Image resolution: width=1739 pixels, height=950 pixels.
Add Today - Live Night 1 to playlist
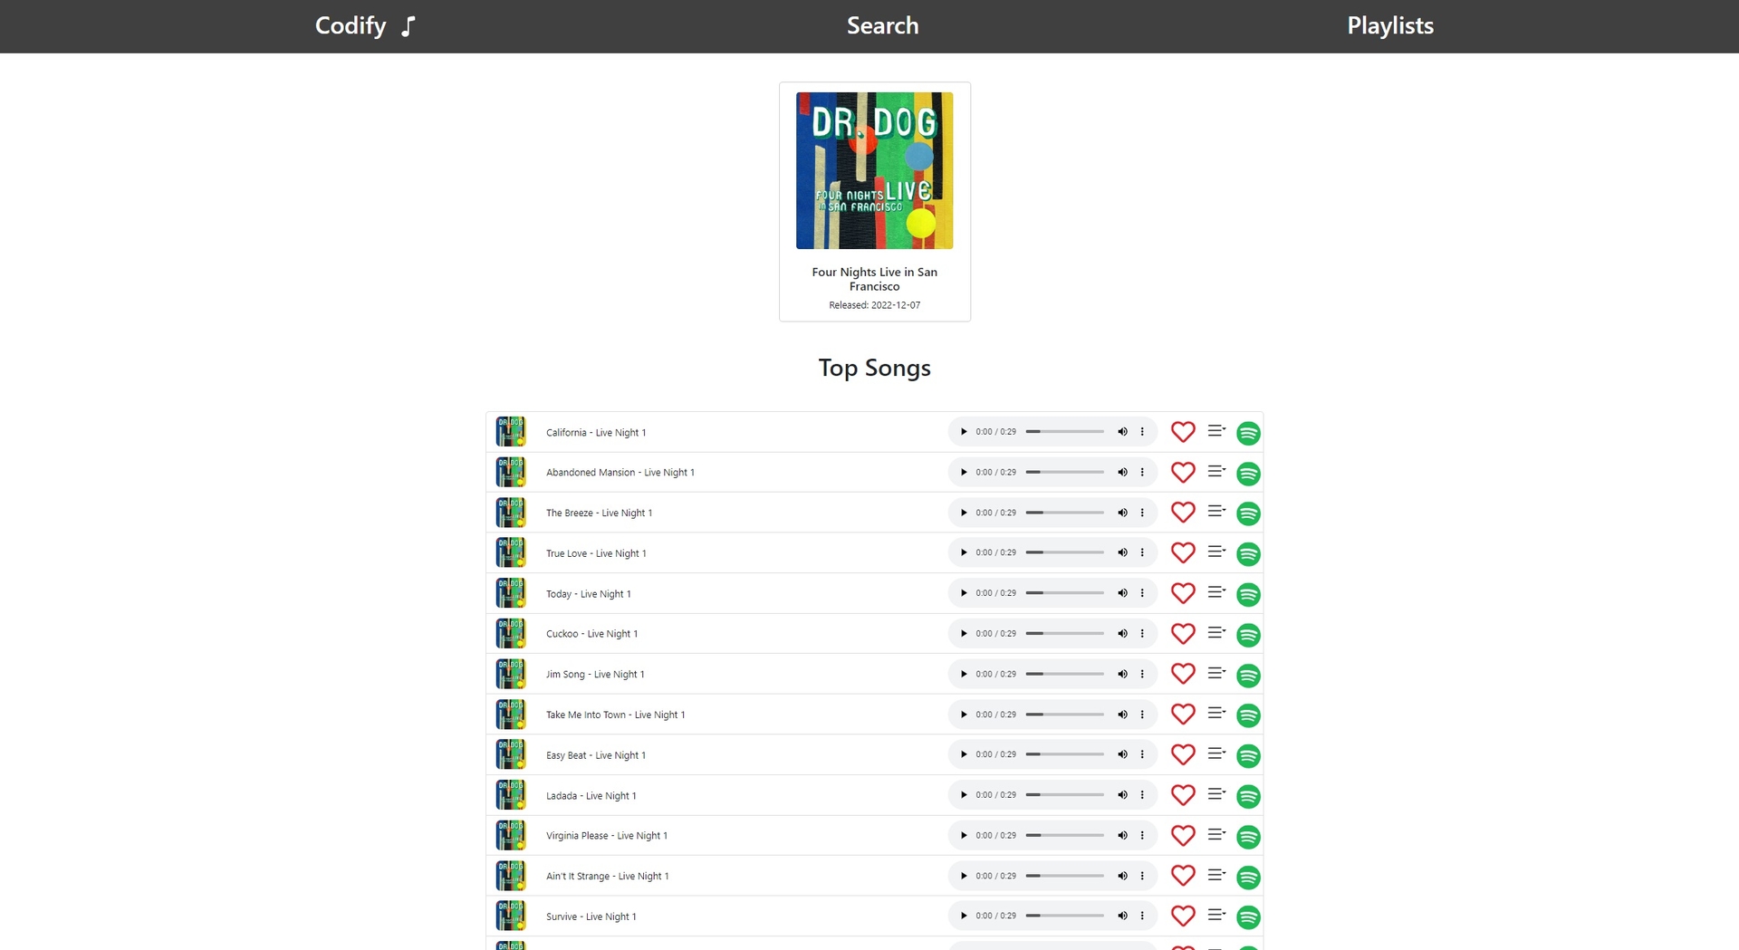click(1216, 592)
